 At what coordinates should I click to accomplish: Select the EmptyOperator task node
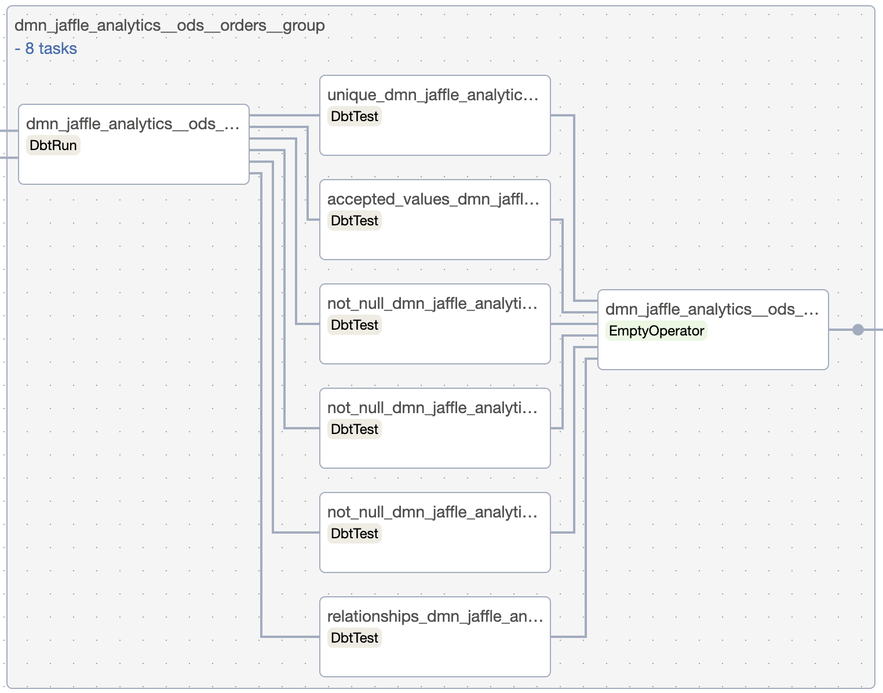(x=713, y=351)
